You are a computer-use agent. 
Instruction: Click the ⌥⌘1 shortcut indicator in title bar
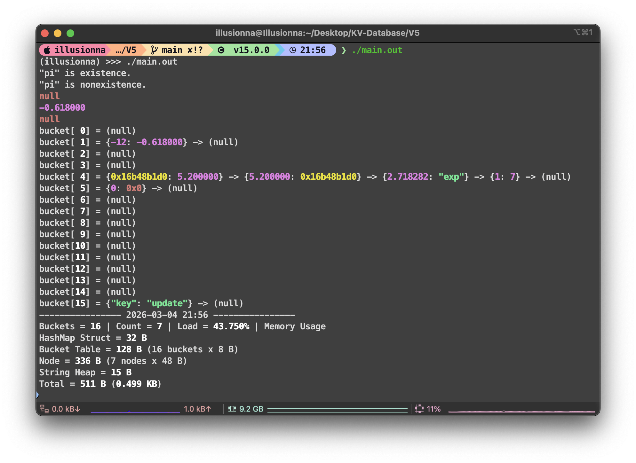click(x=583, y=32)
